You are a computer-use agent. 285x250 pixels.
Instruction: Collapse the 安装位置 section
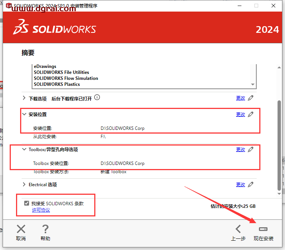[x=24, y=114]
